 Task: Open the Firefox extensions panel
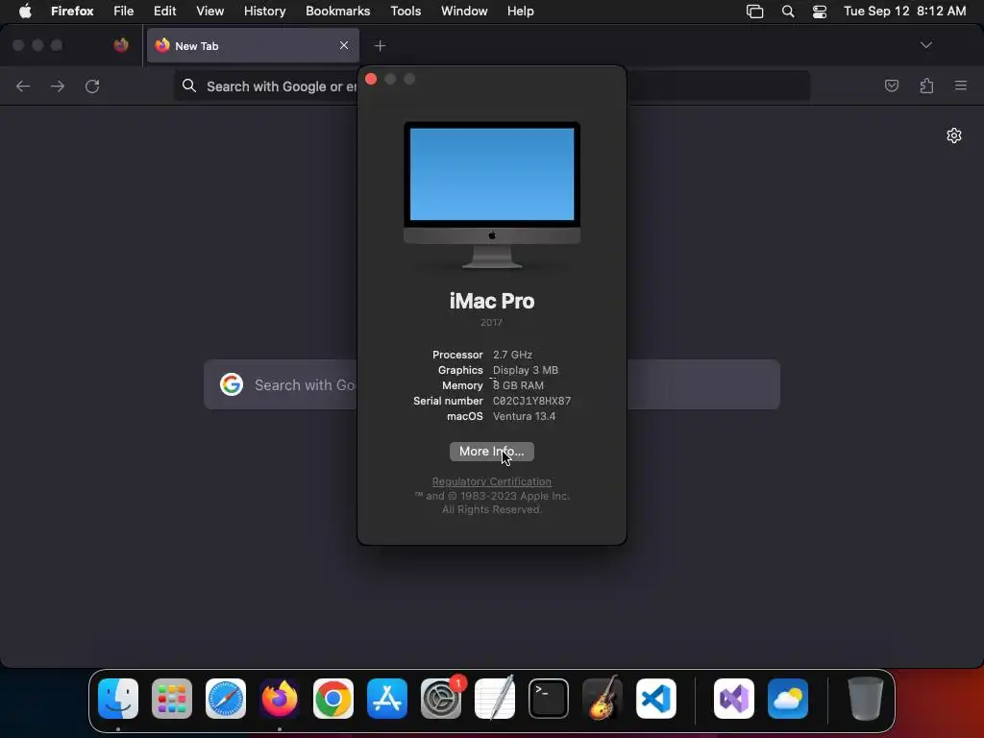pos(926,86)
